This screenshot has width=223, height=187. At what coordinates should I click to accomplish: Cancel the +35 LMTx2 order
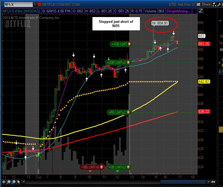[128, 167]
